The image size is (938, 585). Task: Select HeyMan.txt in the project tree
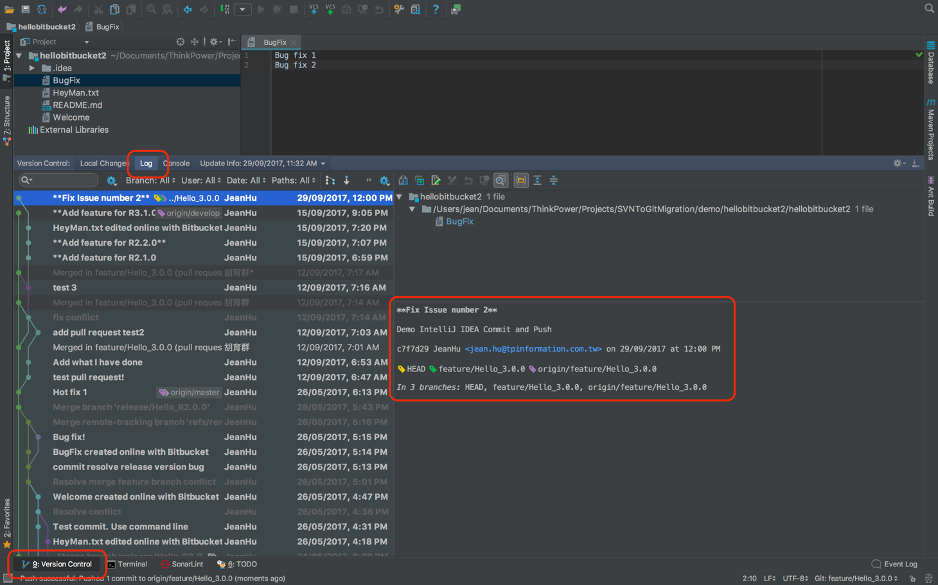coord(75,92)
